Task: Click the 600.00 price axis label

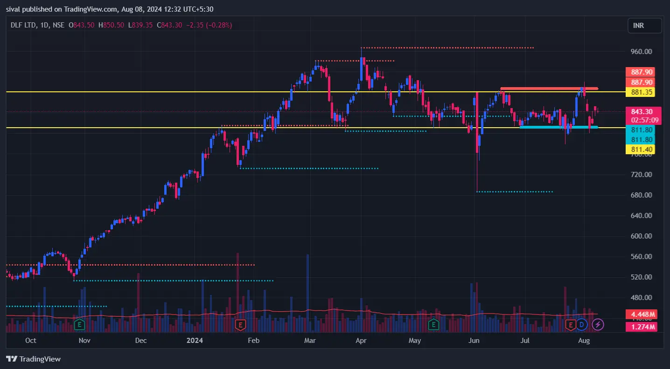Action: 641,236
